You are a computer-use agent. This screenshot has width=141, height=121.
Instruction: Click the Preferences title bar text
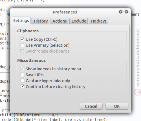coord(65,12)
